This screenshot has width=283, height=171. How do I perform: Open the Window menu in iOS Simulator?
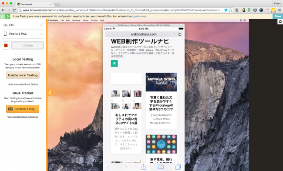pyautogui.click(x=94, y=20)
